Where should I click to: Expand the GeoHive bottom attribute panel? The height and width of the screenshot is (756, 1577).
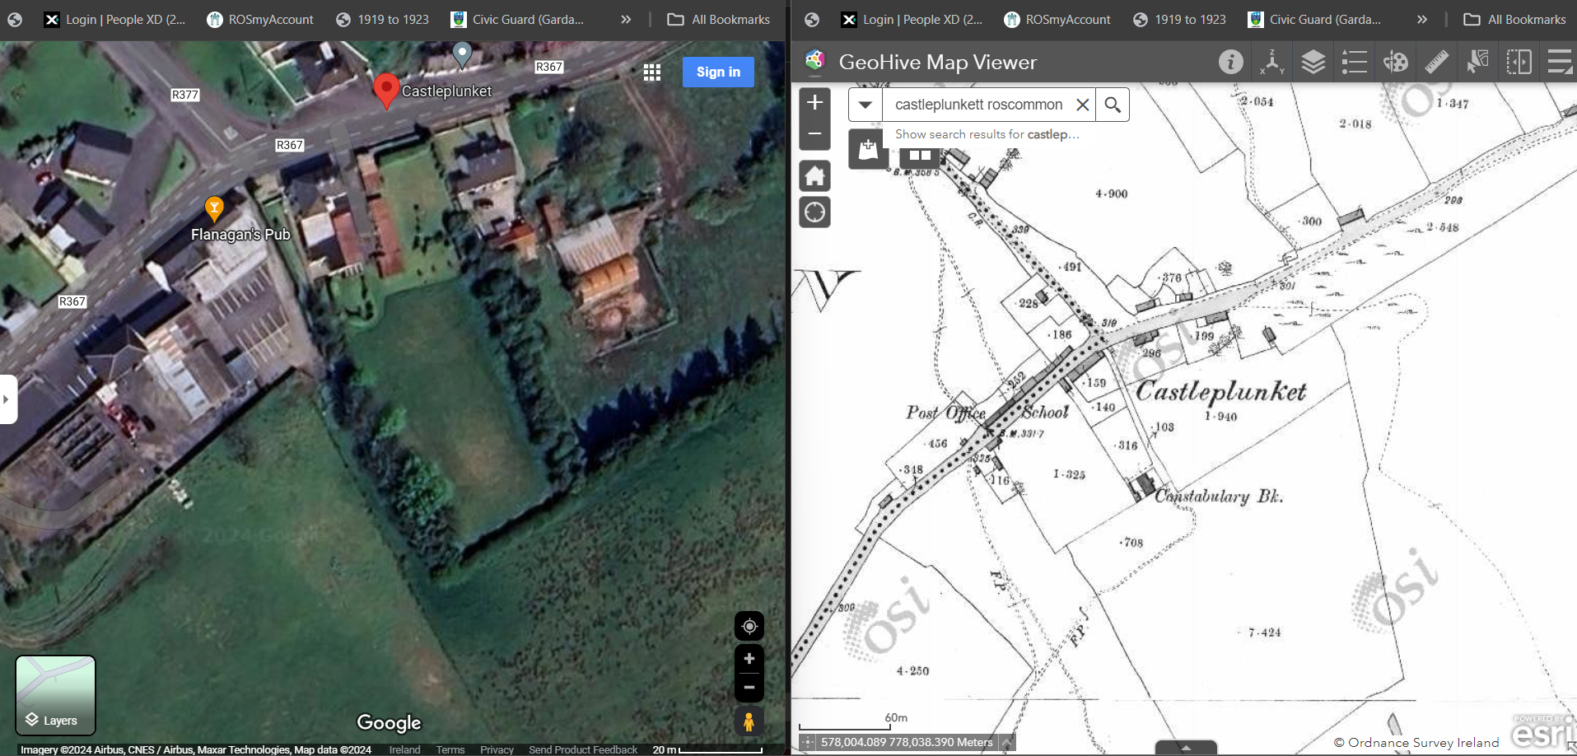1186,748
